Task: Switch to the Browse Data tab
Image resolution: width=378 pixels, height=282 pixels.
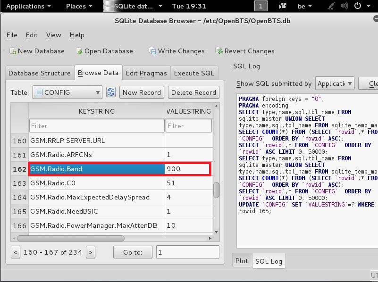Action: click(98, 73)
